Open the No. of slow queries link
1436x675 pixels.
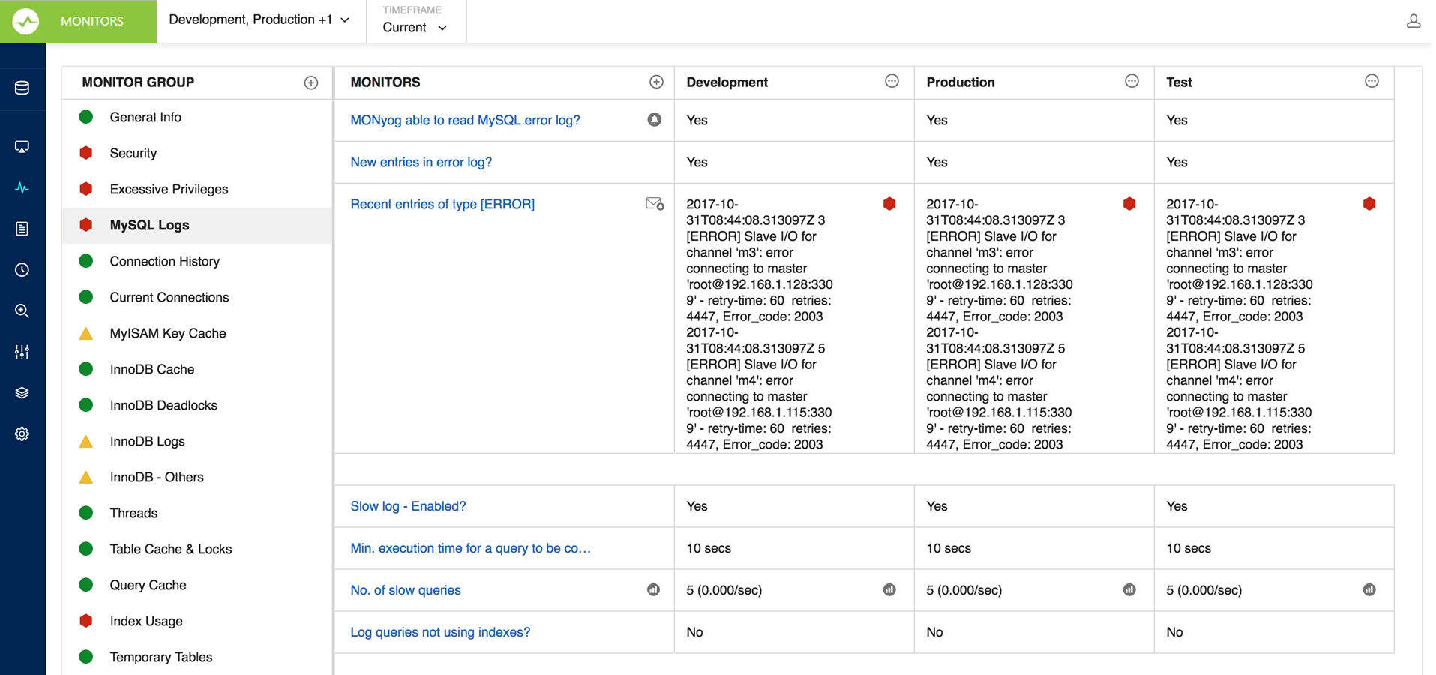406,590
